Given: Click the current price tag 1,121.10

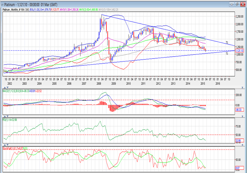Looking at the screenshot, I should coord(239,51).
